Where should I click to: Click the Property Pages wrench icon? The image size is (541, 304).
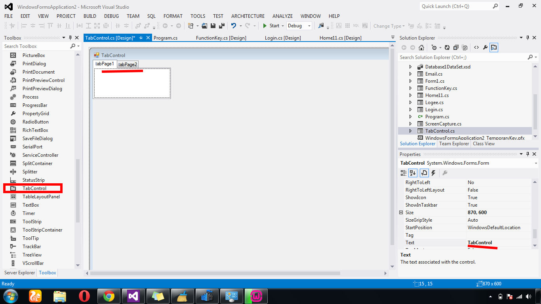point(445,173)
